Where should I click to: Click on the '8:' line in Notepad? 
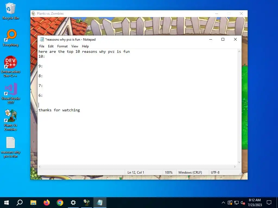[41, 76]
